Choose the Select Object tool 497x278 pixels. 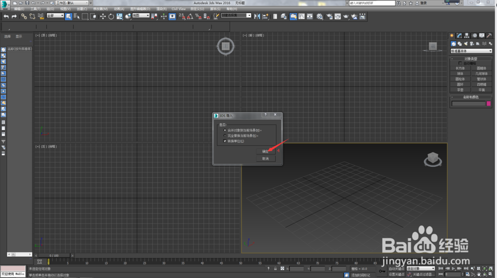point(69,16)
